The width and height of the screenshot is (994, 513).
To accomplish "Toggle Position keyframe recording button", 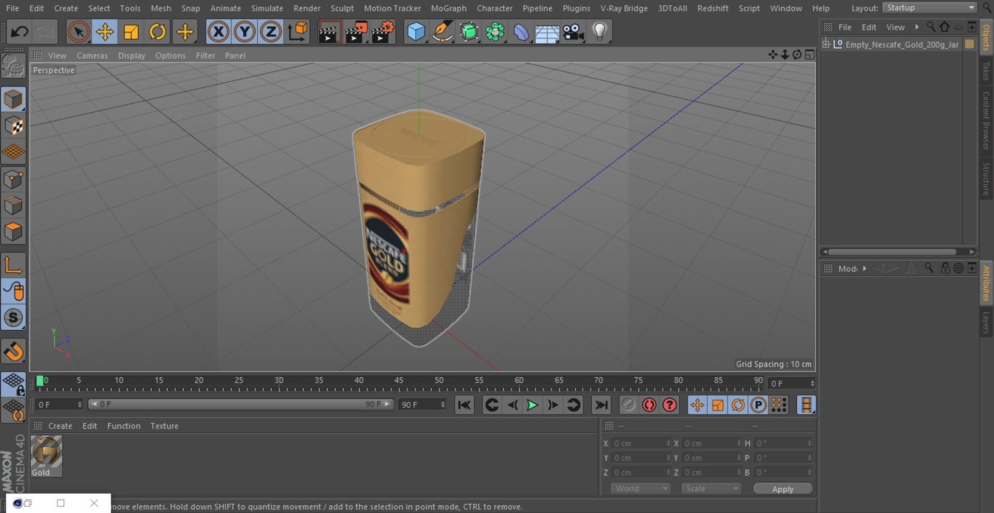I will point(697,405).
